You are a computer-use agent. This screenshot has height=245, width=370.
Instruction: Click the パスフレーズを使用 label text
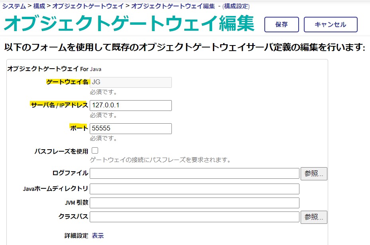[x=61, y=152]
